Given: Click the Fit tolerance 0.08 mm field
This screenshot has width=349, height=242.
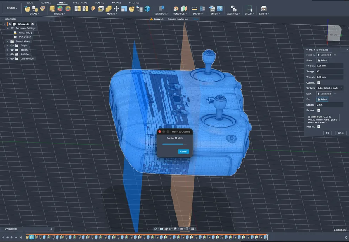Looking at the screenshot, I should [x=330, y=66].
